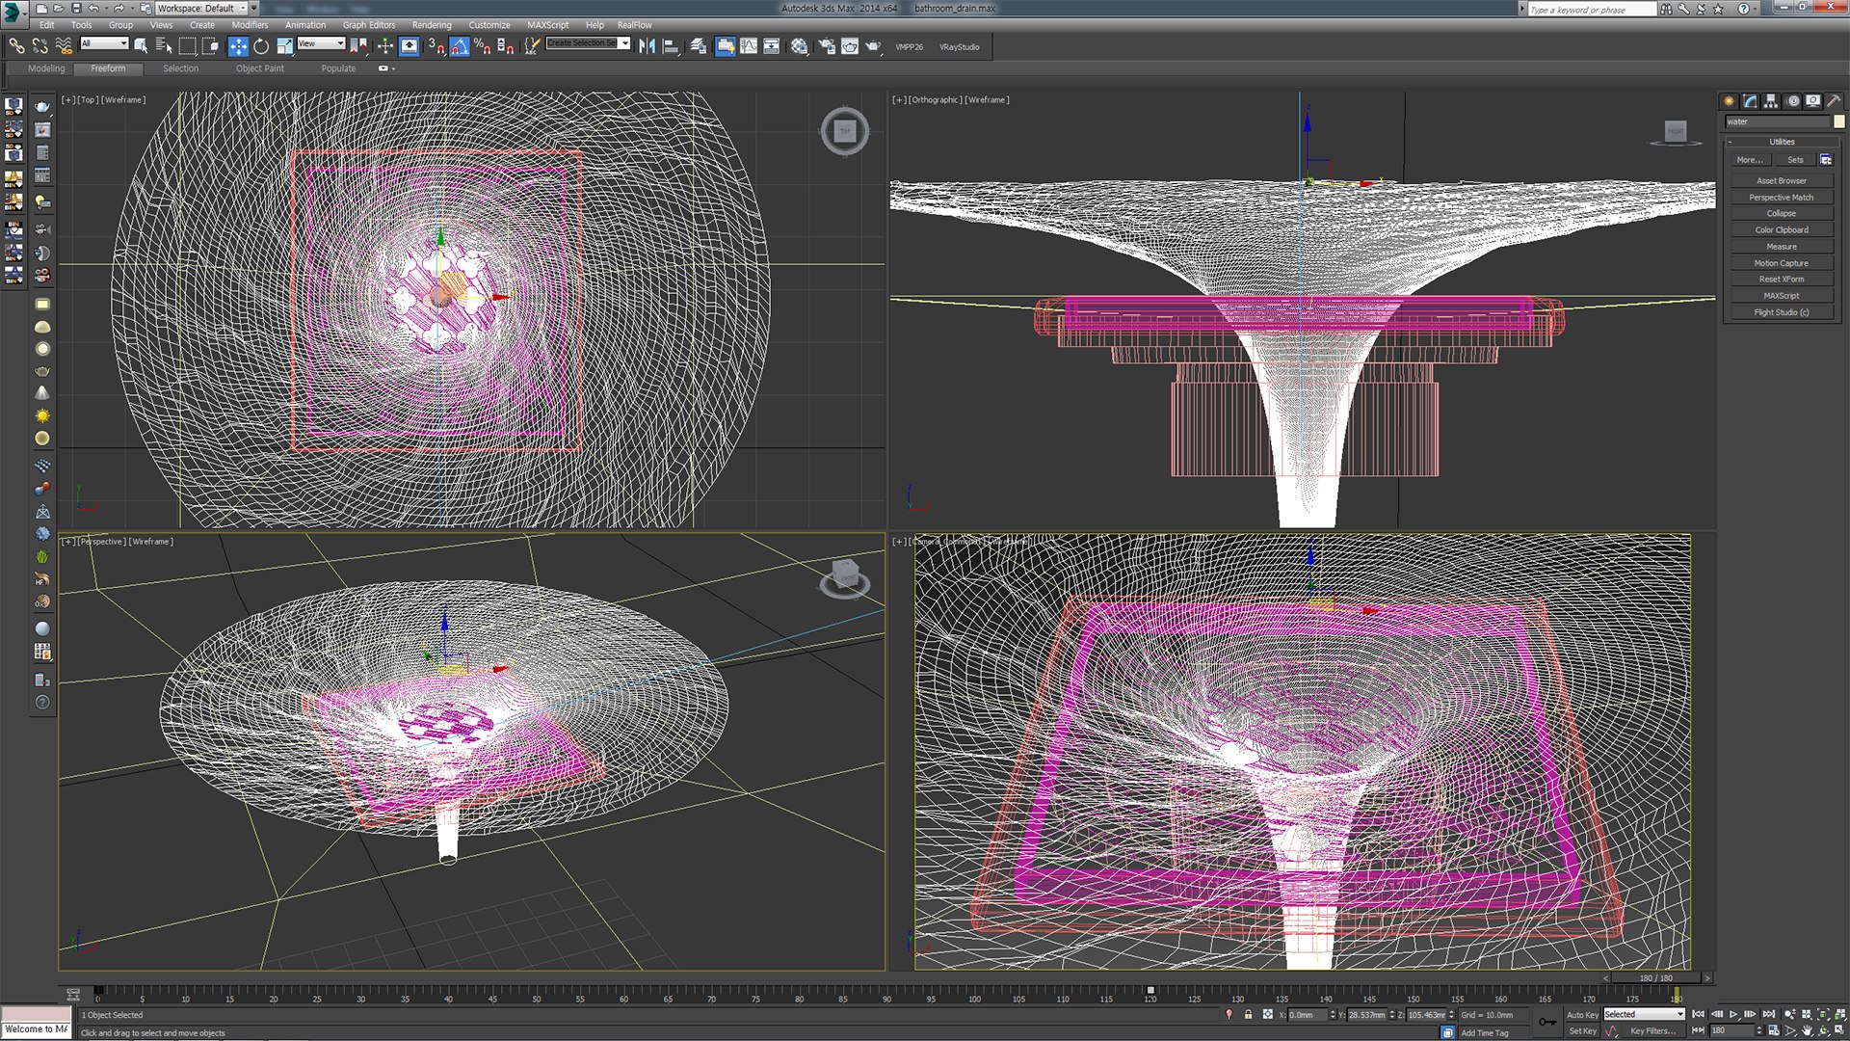Expand the Create Selection Set dropdown
Screen dimensions: 1850x1041
pyautogui.click(x=624, y=43)
